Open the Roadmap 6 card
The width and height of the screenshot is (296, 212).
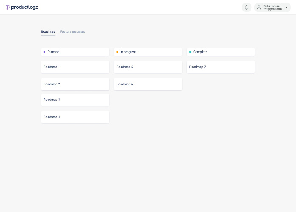pos(148,84)
